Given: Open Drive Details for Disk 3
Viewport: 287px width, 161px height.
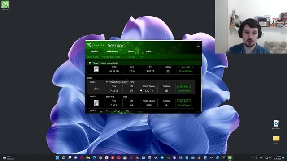Looking at the screenshot, I should tap(184, 91).
